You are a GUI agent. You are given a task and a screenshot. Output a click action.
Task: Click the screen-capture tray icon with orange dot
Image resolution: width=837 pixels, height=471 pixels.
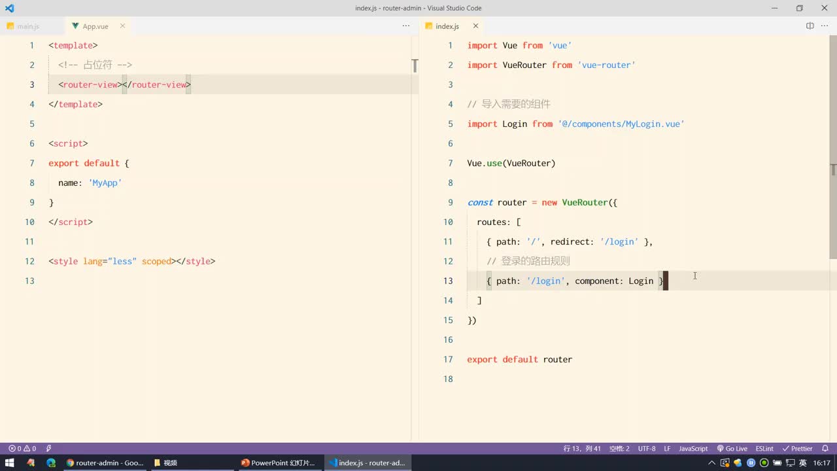click(x=725, y=462)
